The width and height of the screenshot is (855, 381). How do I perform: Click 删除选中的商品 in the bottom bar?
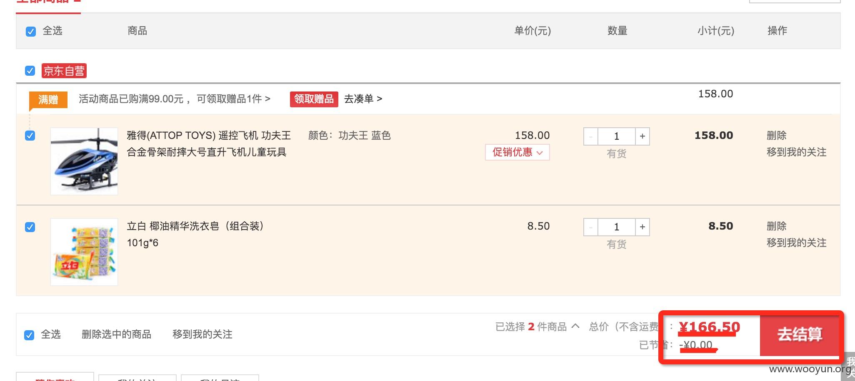[x=117, y=334]
